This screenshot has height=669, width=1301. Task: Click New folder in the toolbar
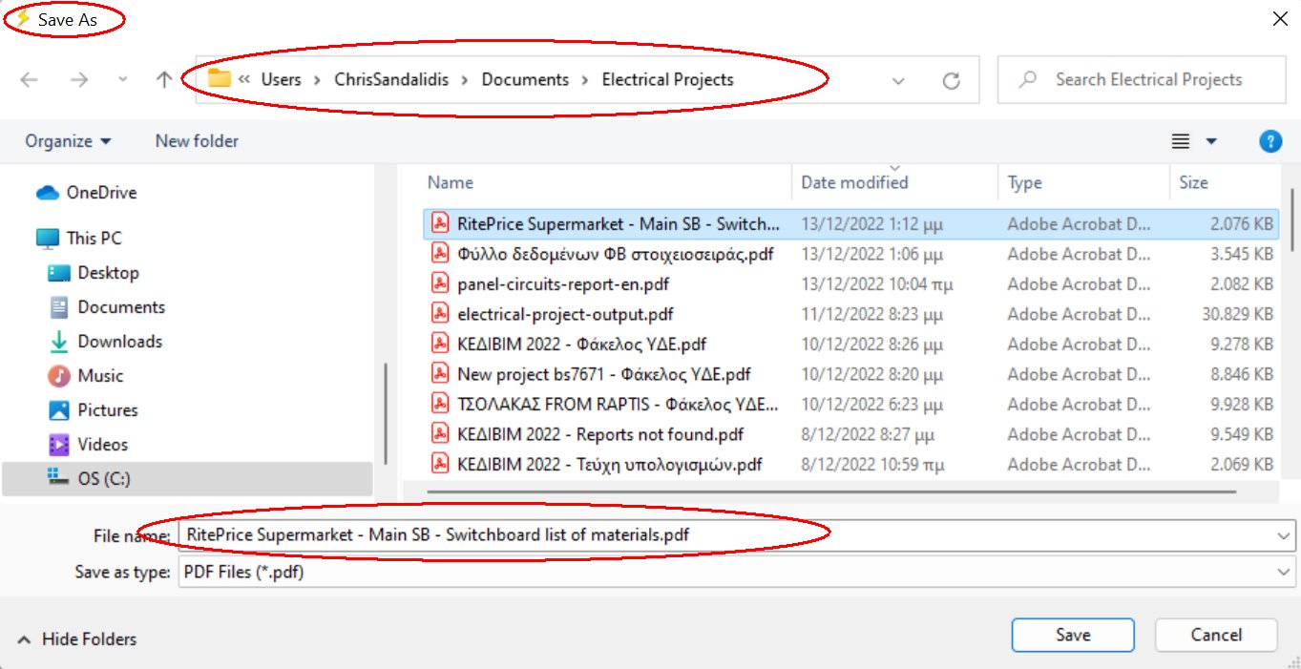point(197,141)
